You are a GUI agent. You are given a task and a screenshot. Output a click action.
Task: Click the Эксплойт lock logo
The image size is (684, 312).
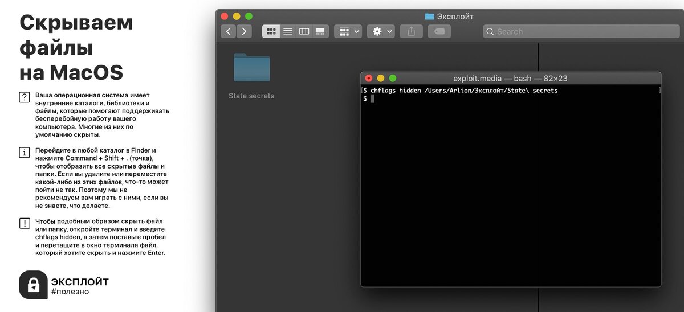pyautogui.click(x=33, y=285)
